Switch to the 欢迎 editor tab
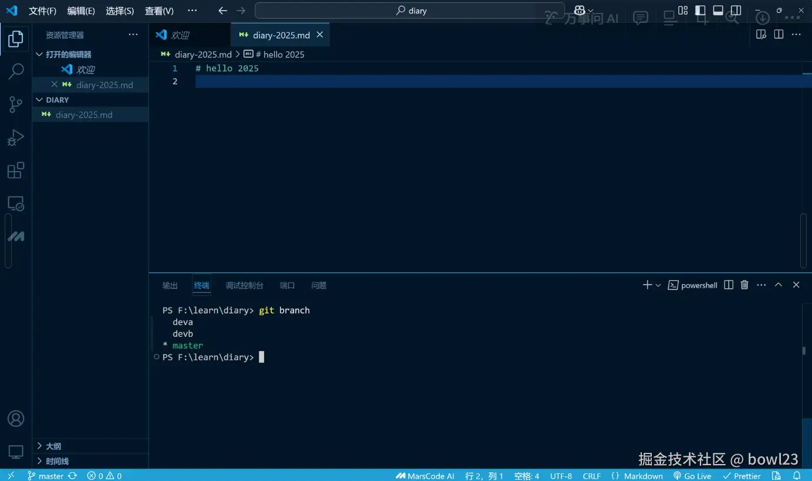The width and height of the screenshot is (812, 481). (x=190, y=35)
